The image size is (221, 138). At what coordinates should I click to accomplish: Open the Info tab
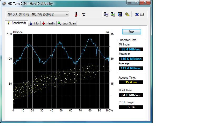pyautogui.click(x=34, y=23)
